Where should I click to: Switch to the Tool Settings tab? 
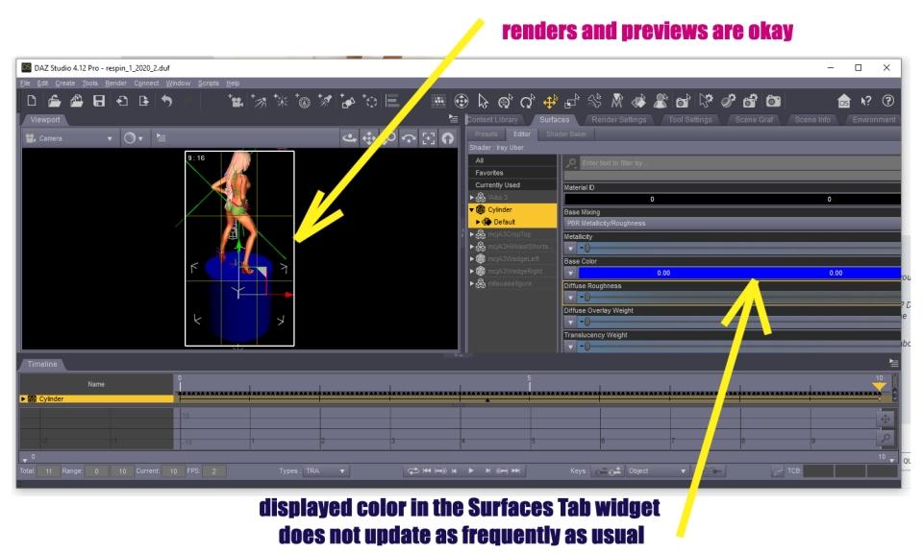click(690, 120)
